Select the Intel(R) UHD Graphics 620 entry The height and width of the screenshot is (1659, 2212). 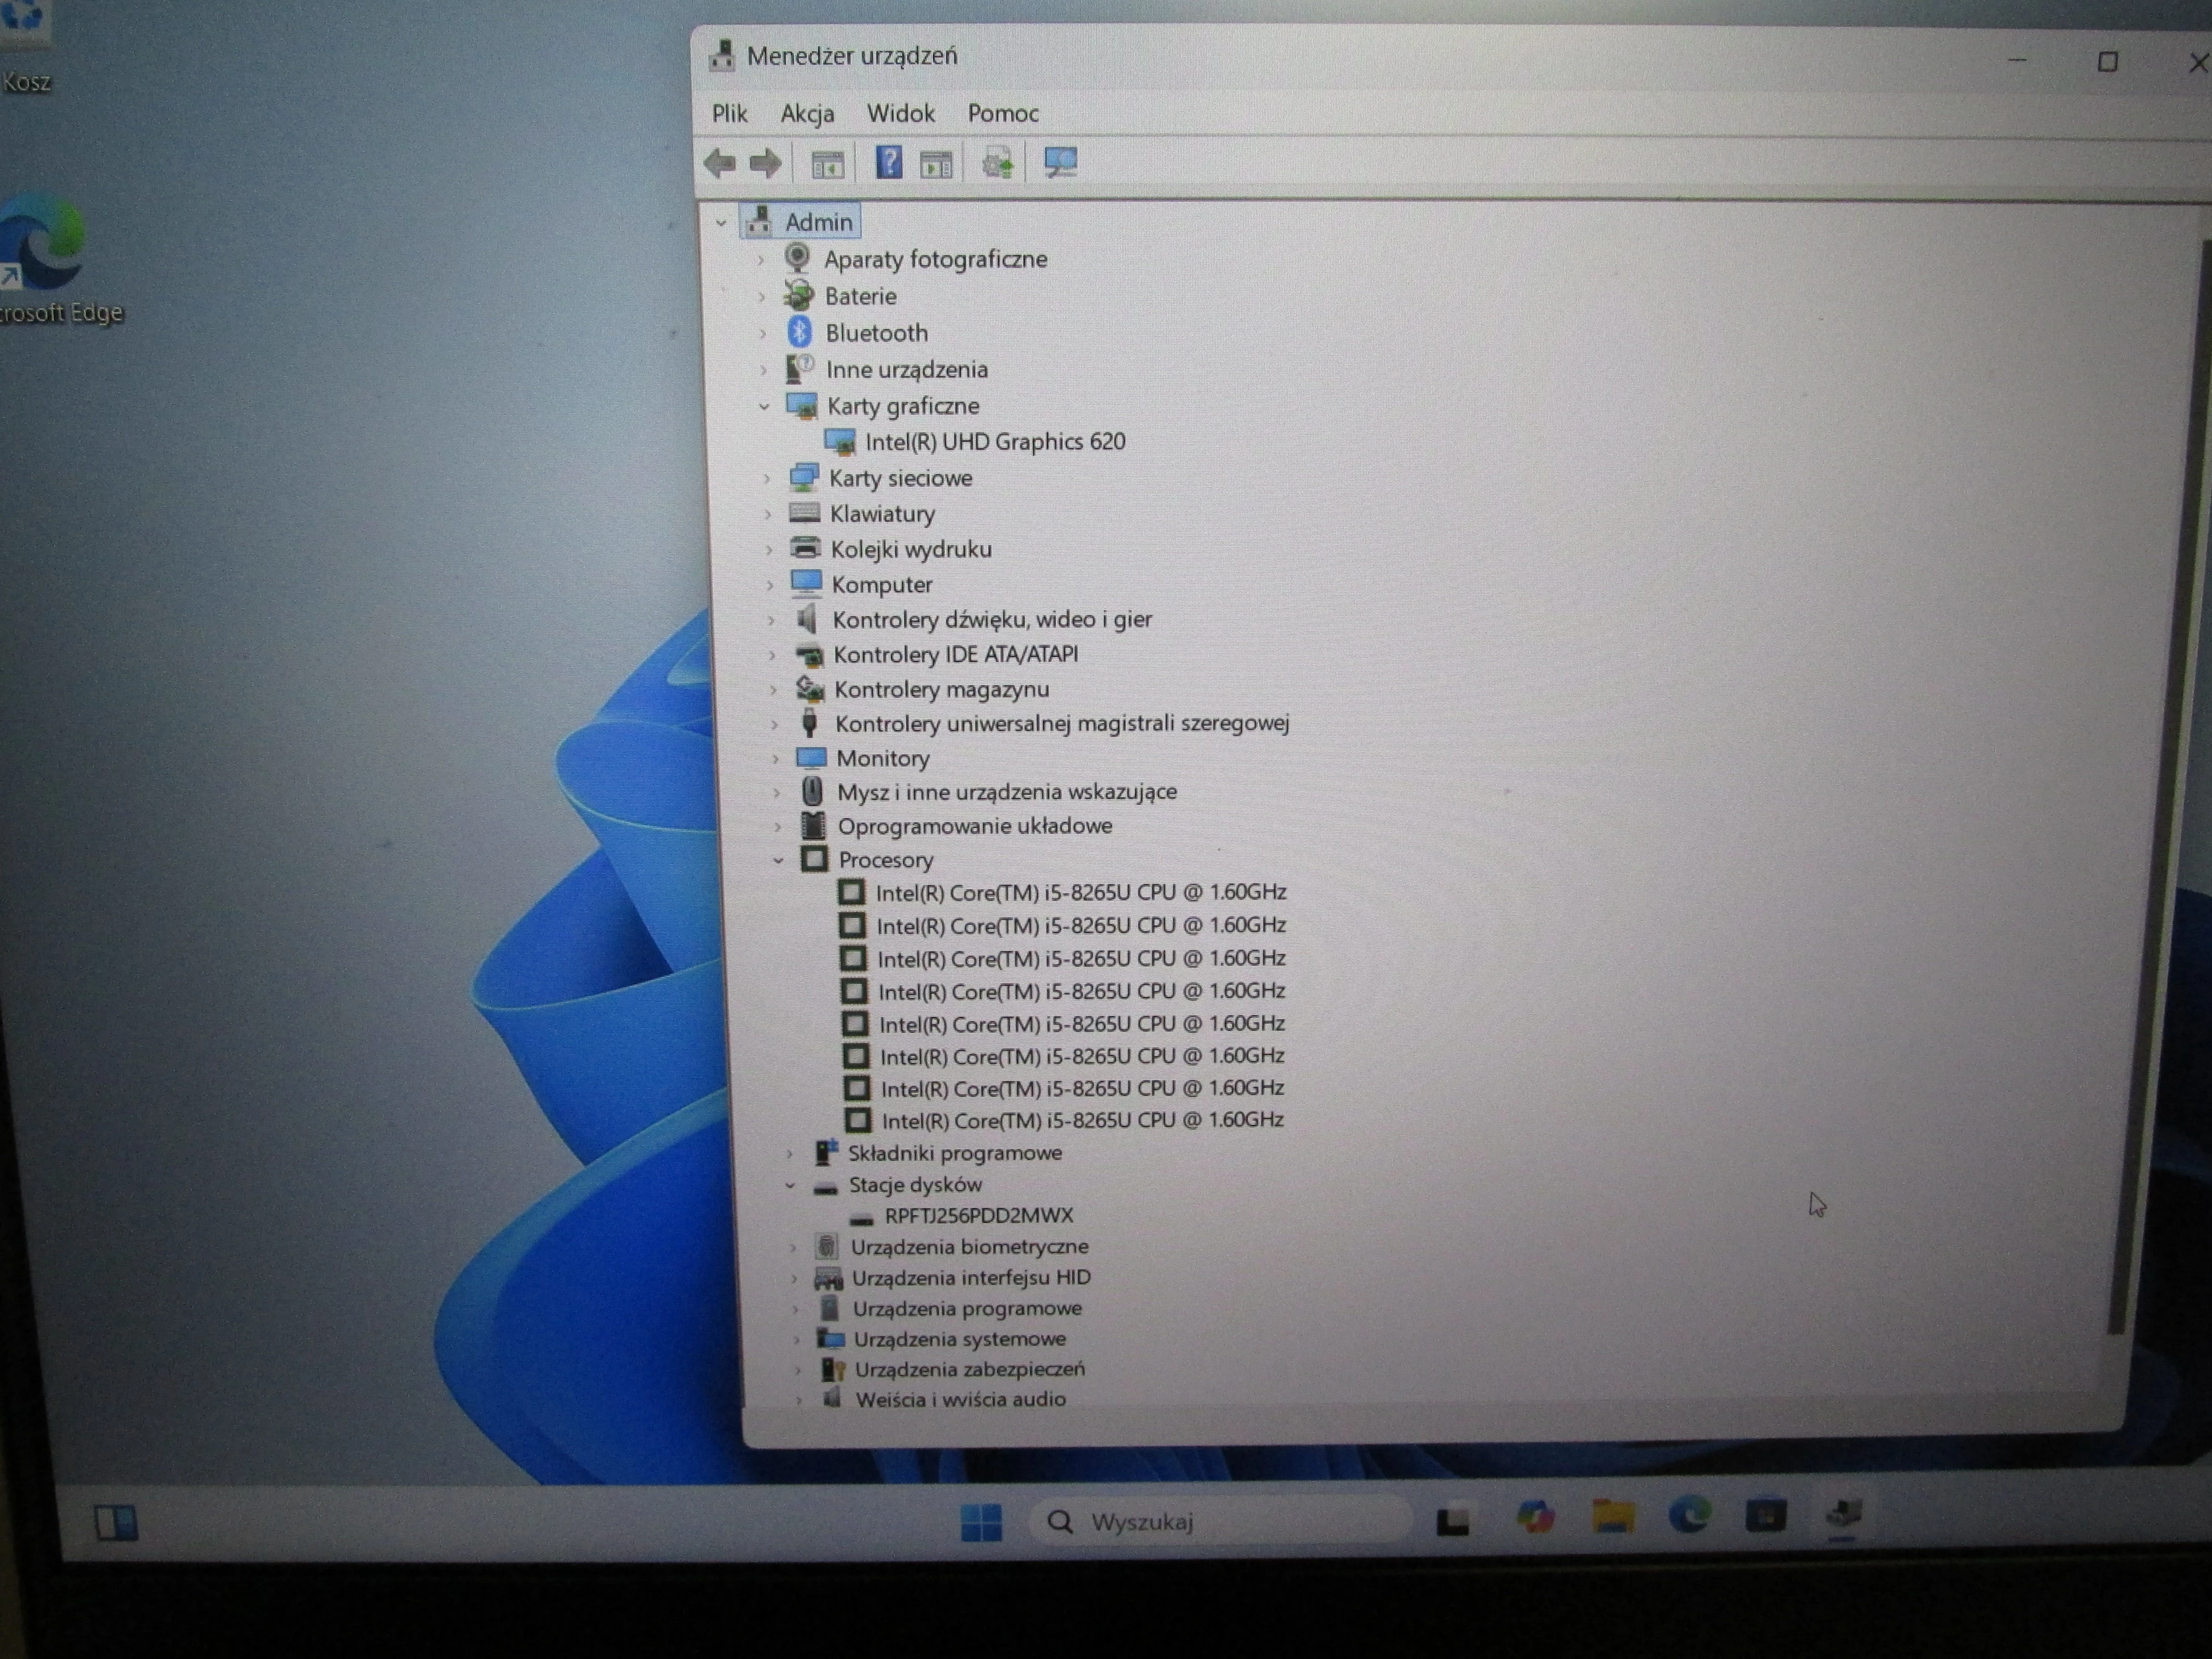pyautogui.click(x=996, y=441)
